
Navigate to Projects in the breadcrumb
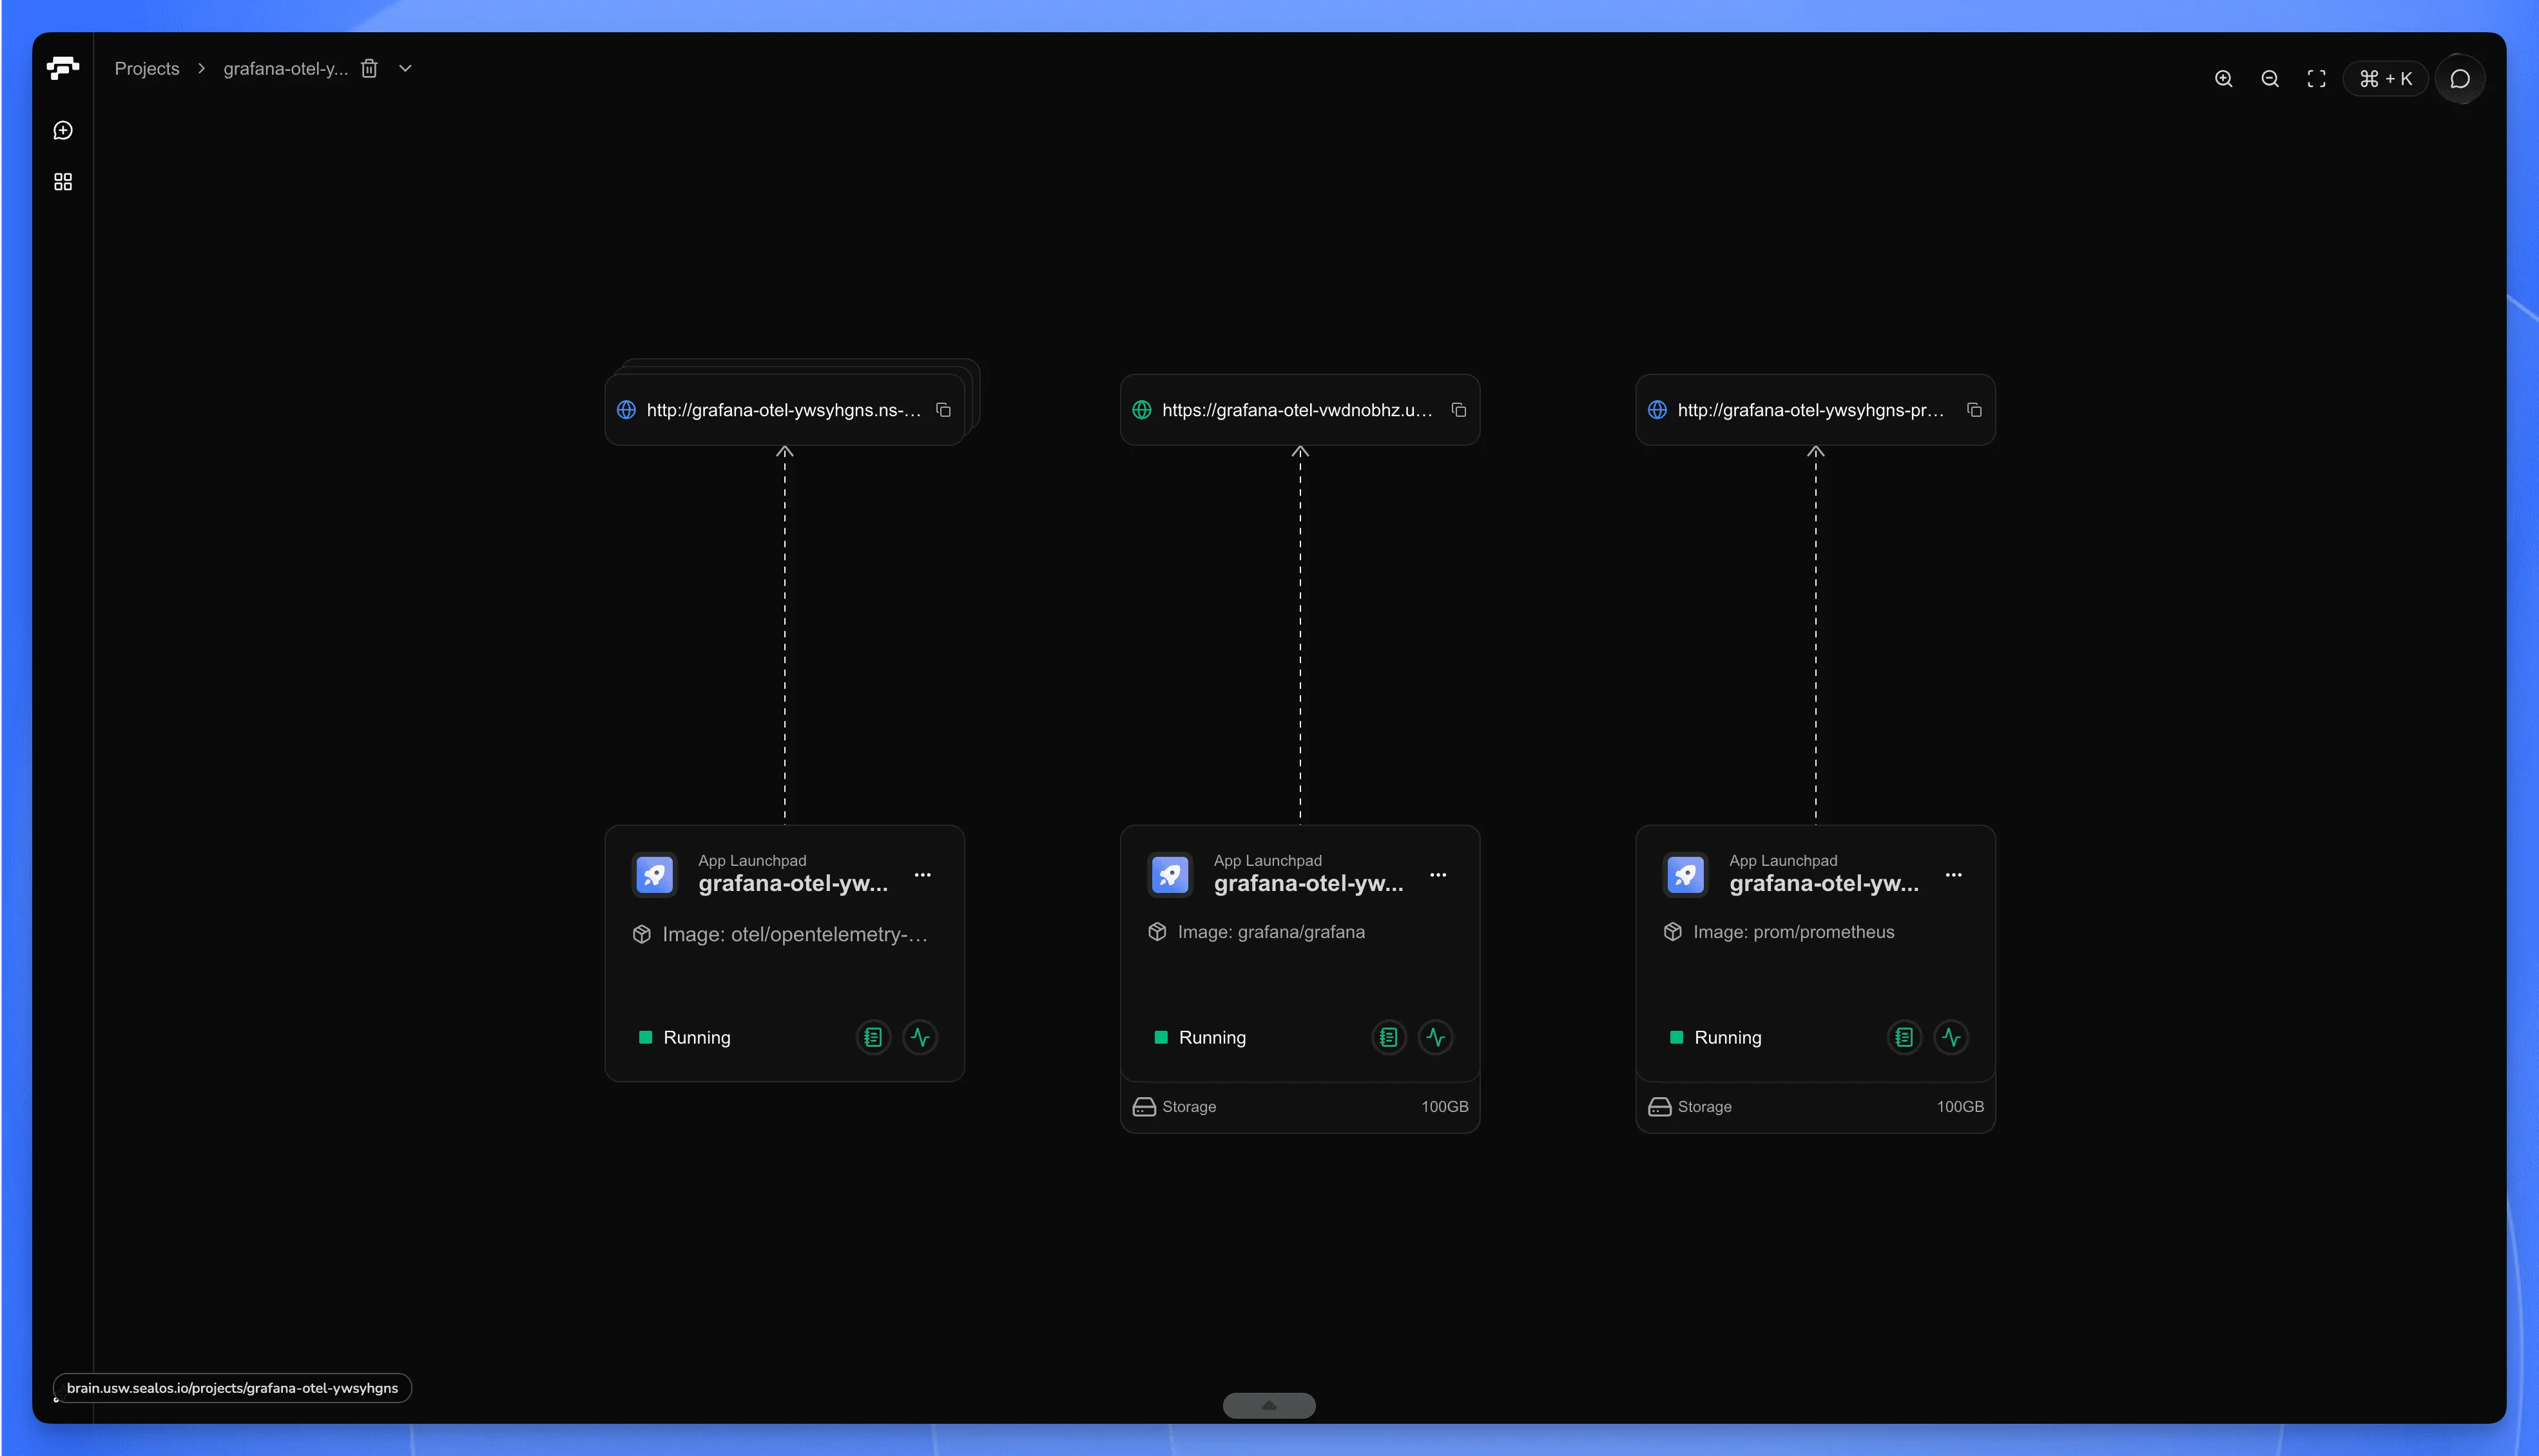point(146,68)
